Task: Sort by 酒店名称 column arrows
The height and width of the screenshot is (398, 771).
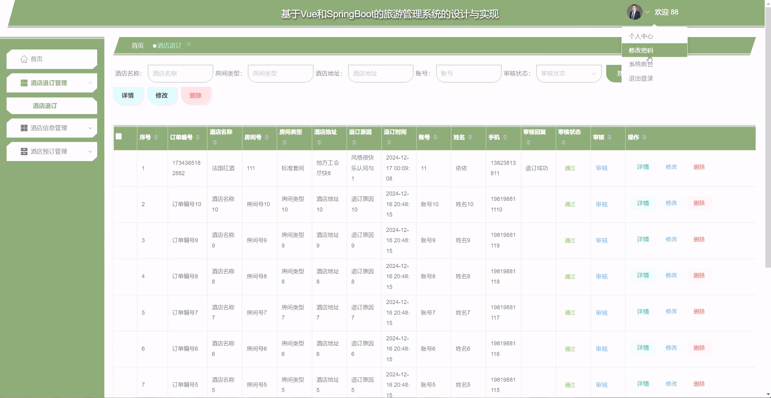Action: [215, 143]
